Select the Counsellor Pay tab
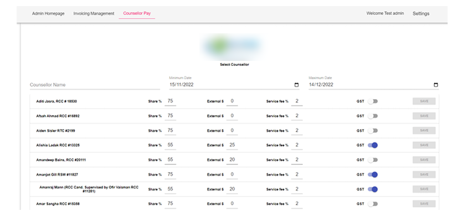Viewport: 462px width, 216px height. point(137,13)
